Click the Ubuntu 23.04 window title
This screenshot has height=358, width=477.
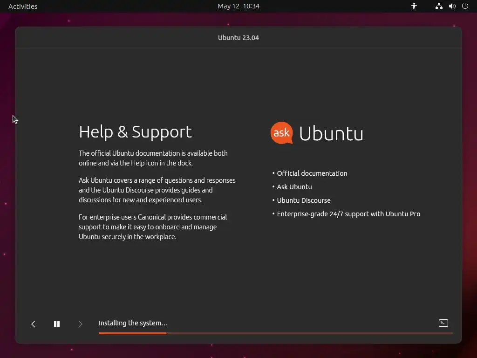click(x=238, y=38)
